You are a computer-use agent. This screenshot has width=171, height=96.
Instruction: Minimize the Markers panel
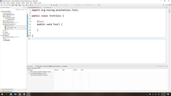165,66
